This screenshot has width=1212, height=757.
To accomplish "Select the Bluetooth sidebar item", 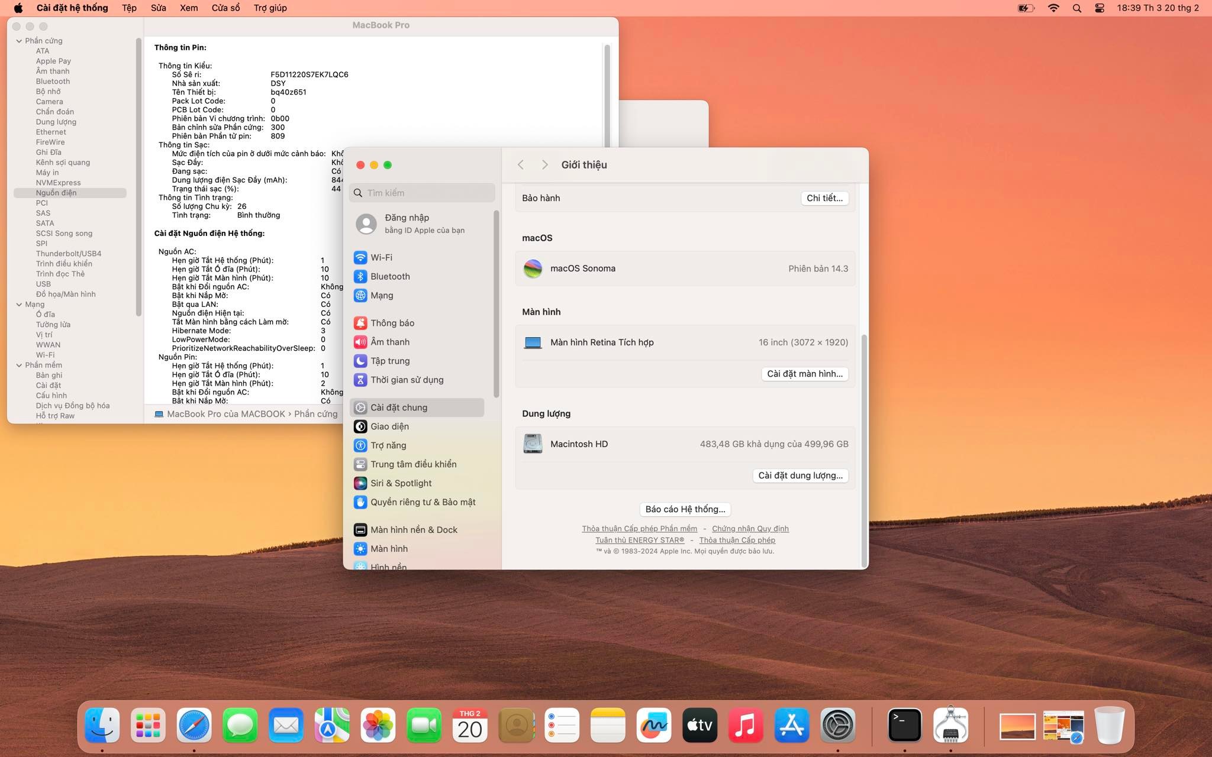I will (389, 276).
